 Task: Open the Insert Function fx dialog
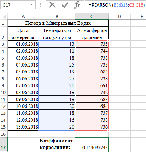[x=77, y=5]
